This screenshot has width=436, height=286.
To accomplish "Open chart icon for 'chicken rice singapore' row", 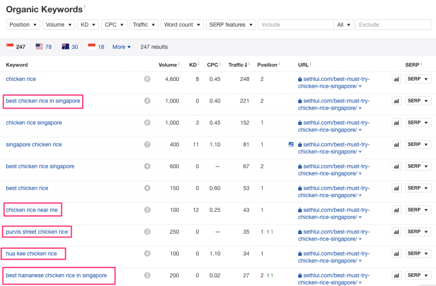I will pyautogui.click(x=396, y=123).
